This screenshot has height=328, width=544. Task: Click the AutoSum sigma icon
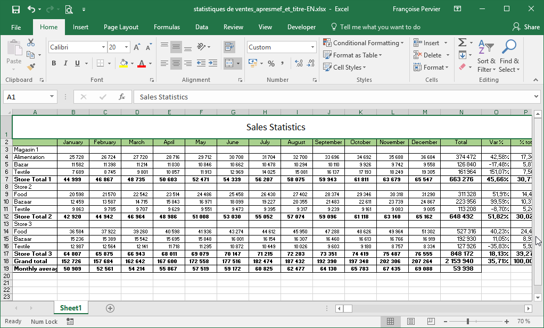pyautogui.click(x=462, y=43)
